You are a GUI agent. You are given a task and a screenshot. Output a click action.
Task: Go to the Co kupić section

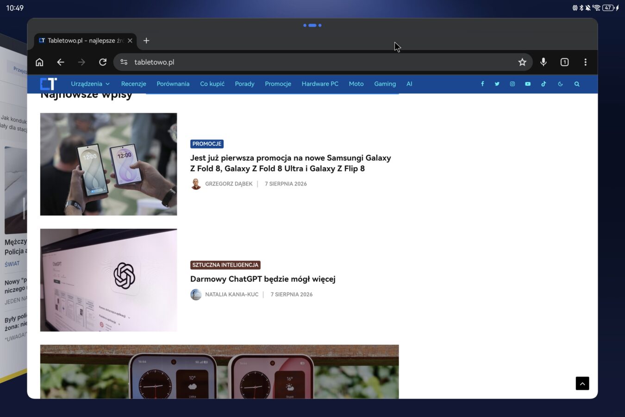[x=212, y=84]
